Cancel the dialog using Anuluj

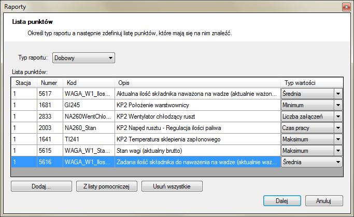click(324, 201)
